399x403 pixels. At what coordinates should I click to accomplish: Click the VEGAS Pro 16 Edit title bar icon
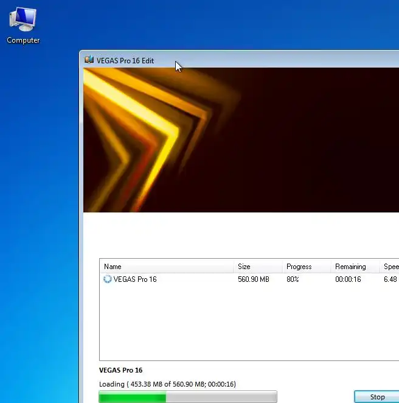pyautogui.click(x=89, y=60)
